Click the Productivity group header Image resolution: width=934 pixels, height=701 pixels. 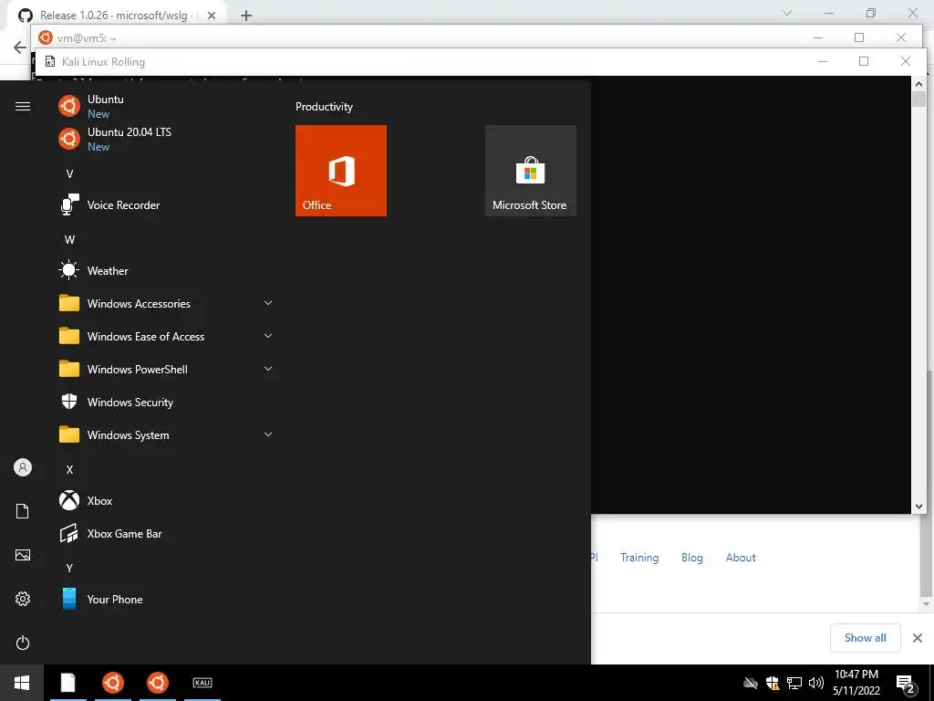point(324,107)
